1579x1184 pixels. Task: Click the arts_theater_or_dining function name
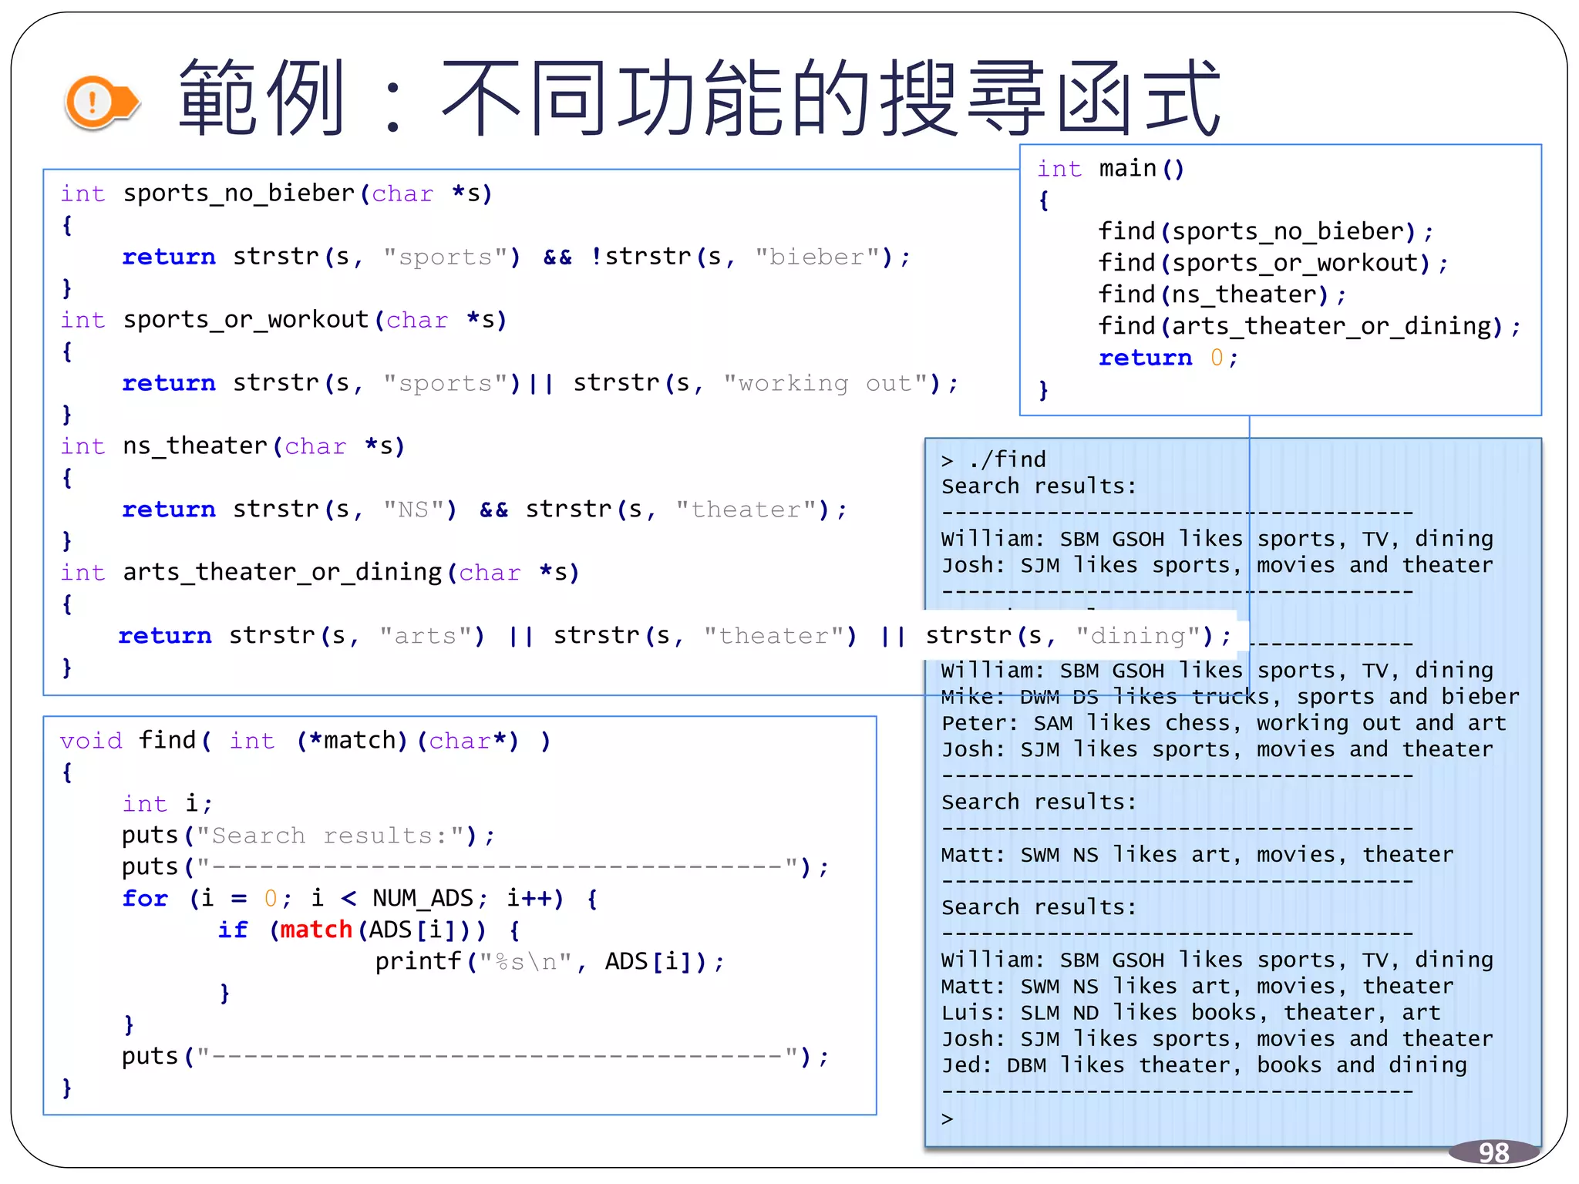(x=282, y=572)
